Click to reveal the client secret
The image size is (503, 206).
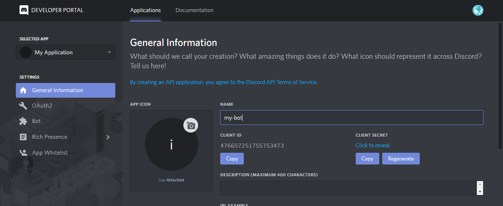coord(373,145)
